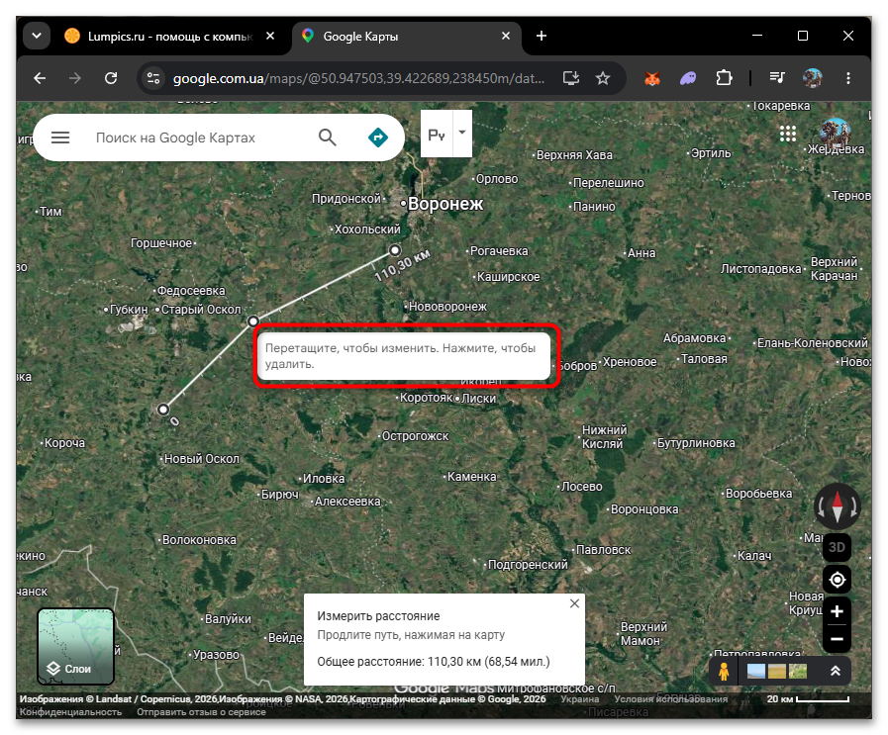Screen dimensions: 888x735
Task: Click the measurement endpoint near Воронеж
Action: (395, 250)
